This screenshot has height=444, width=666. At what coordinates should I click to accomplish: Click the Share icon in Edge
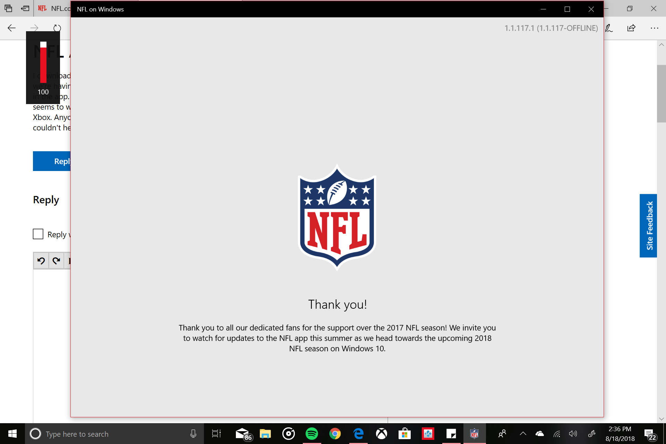tap(631, 28)
